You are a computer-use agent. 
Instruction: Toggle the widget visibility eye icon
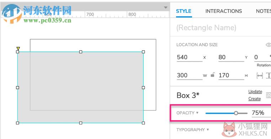click(x=269, y=45)
